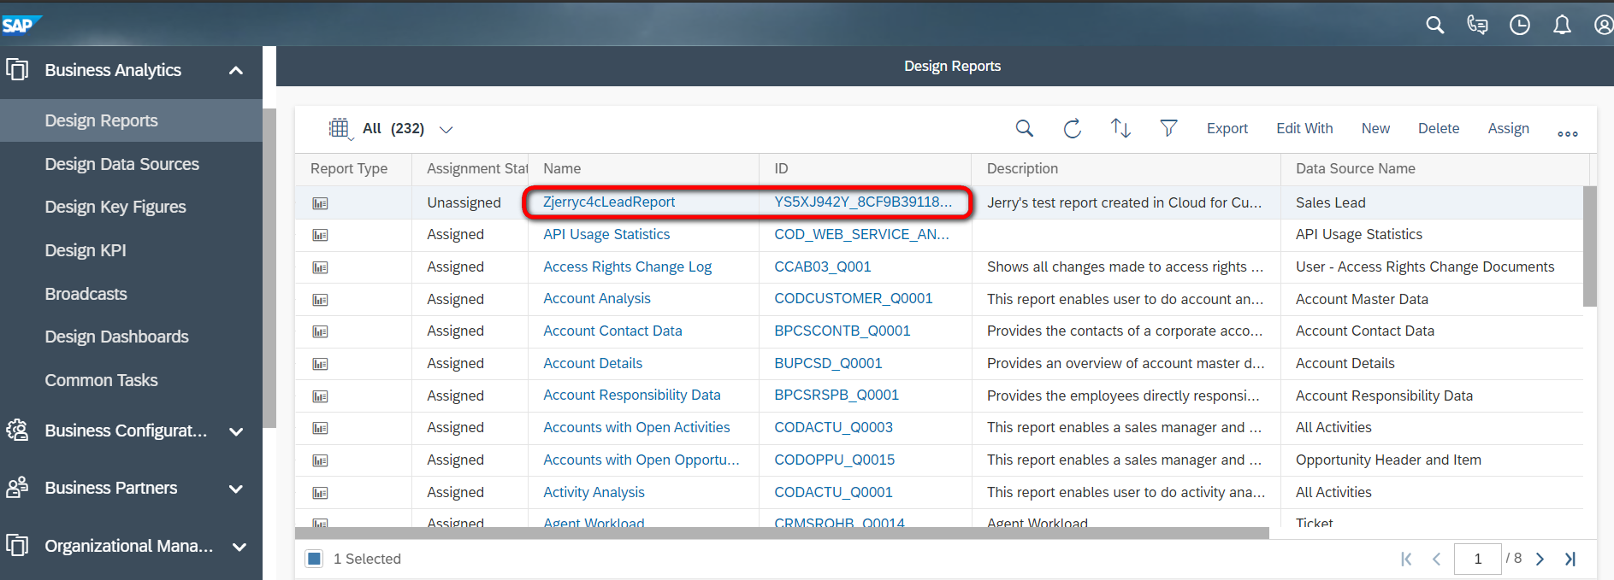Click the search icon in top header
The width and height of the screenshot is (1614, 580).
(1434, 26)
